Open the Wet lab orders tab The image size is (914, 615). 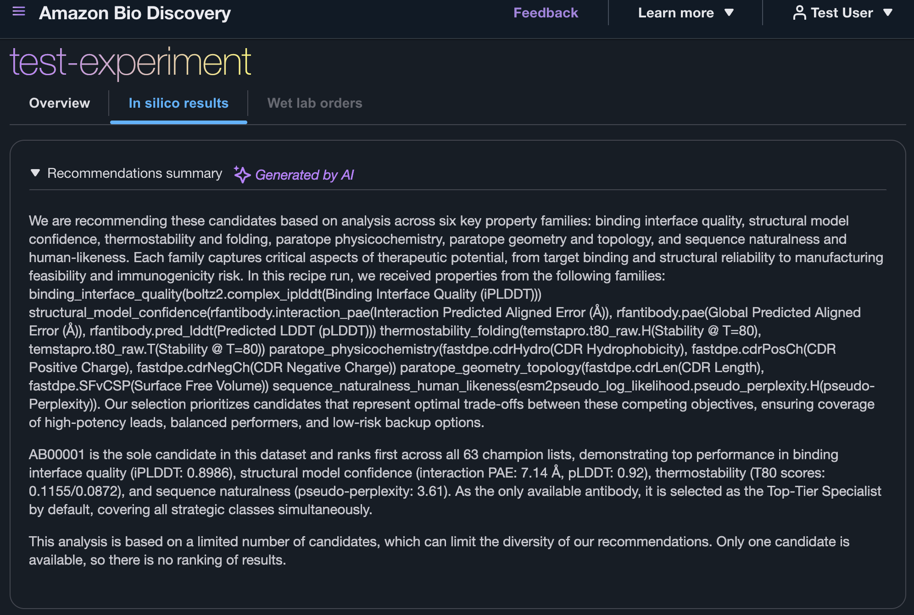(315, 103)
